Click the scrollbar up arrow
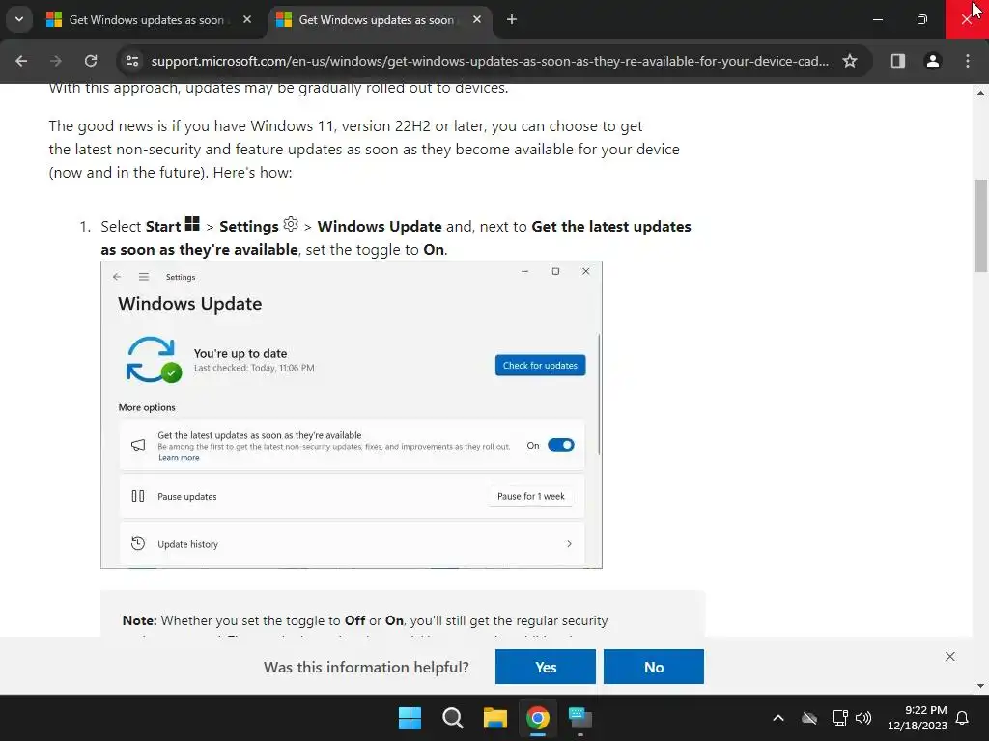Screen dimensions: 989x741 980,94
